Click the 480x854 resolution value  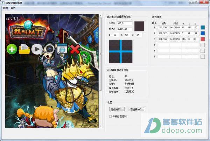click(128, 80)
